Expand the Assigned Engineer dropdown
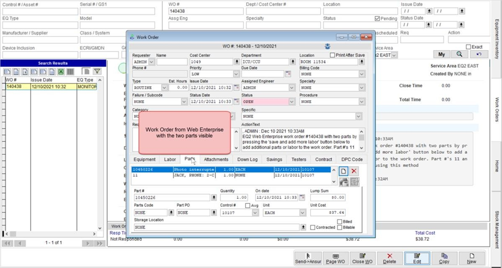Screen dimensions: 502x268 [x=291, y=87]
